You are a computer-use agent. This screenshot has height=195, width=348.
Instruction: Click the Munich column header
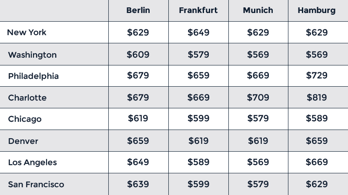pos(258,10)
